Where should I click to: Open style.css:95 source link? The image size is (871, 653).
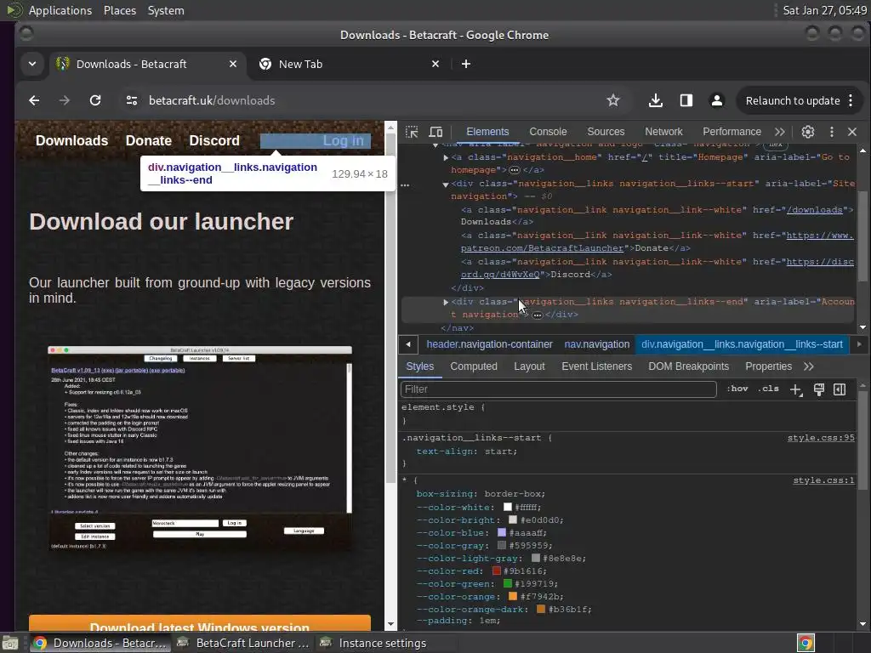821,438
